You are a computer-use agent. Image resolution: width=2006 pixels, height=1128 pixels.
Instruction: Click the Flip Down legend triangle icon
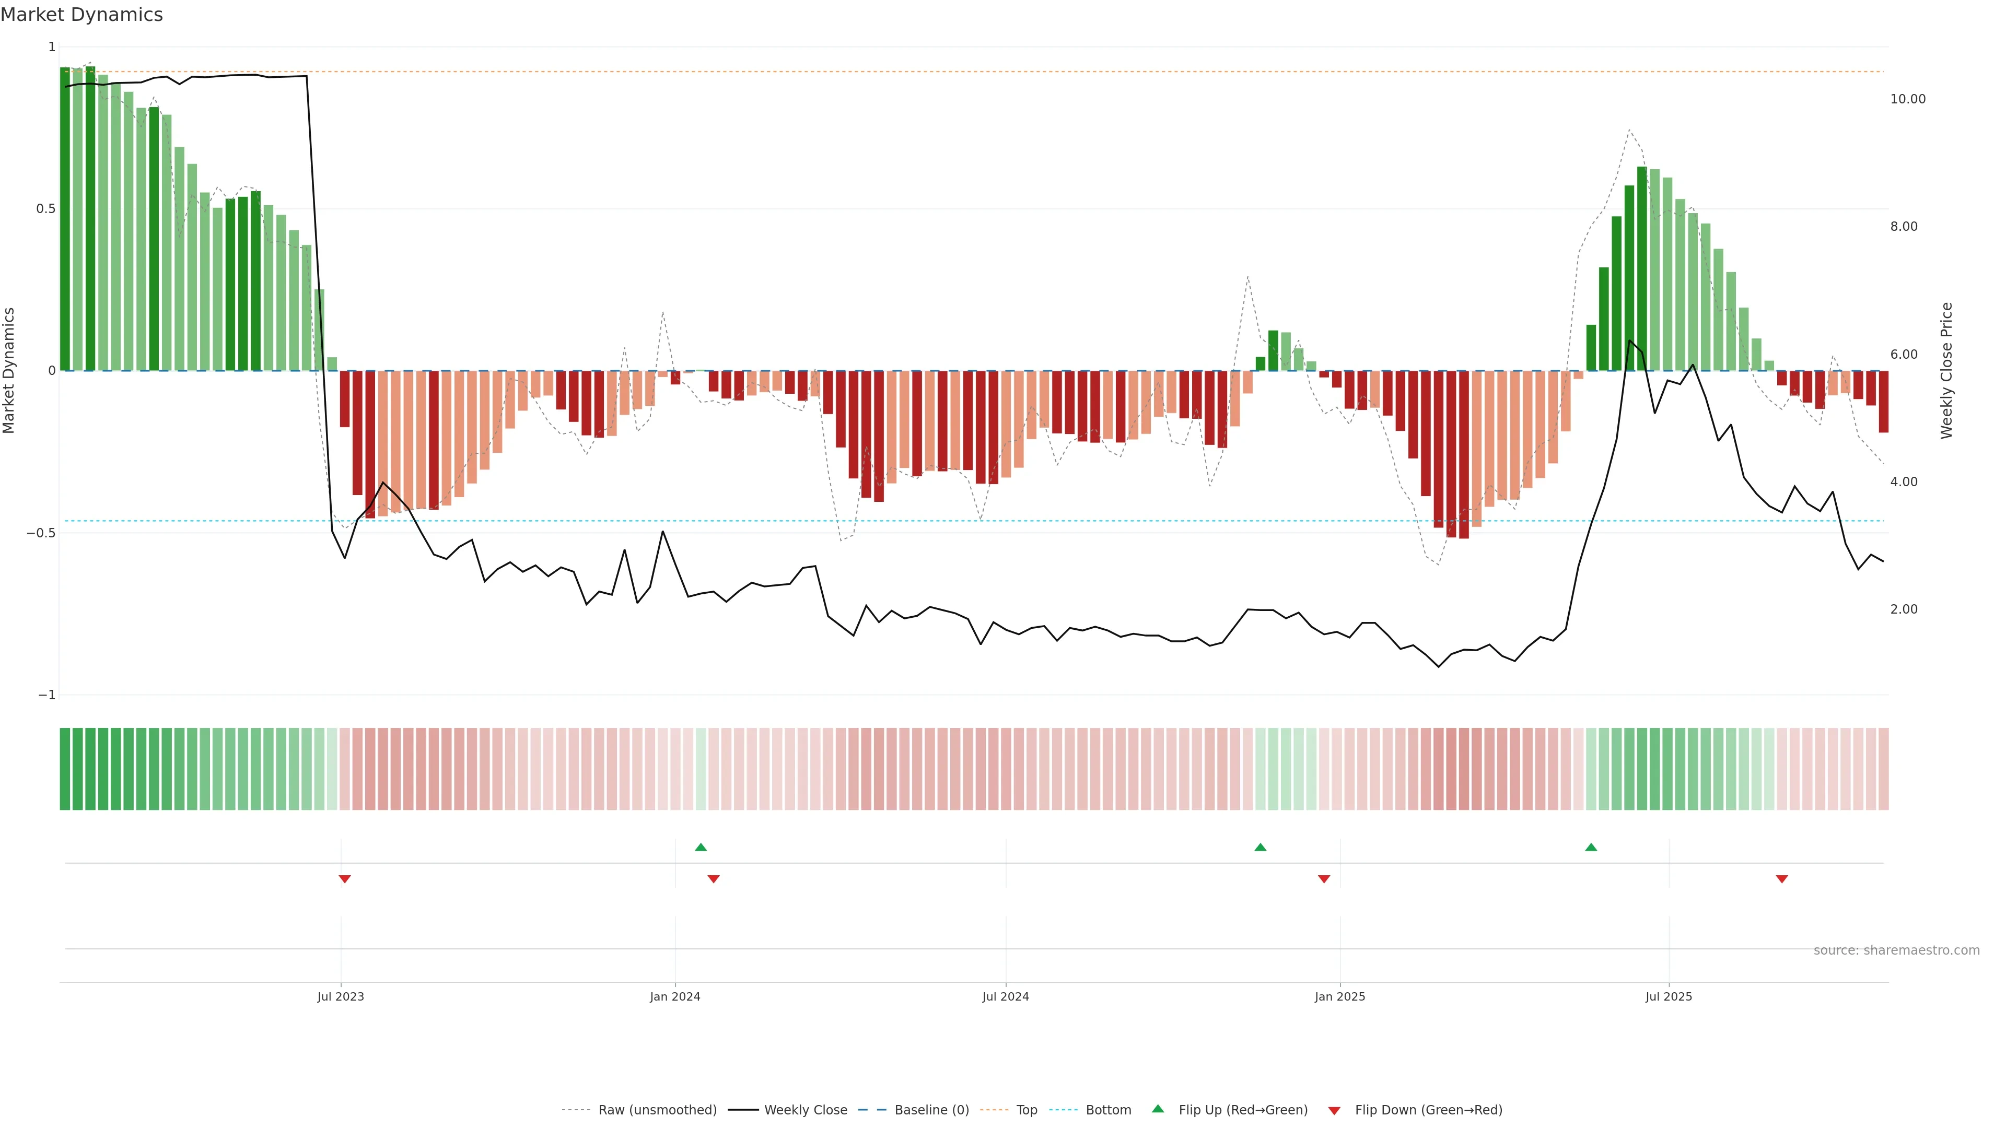pos(1334,1110)
